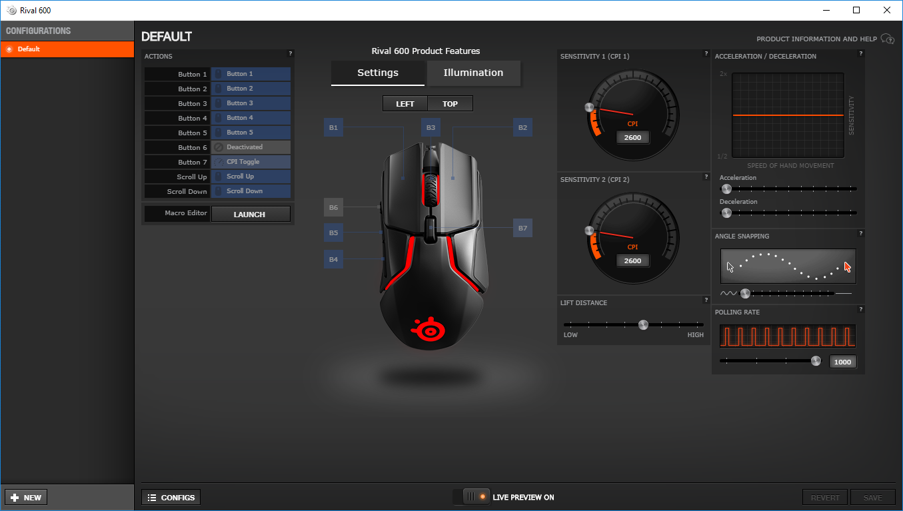Click the Sensitivity 1 CPI value field
The image size is (903, 511).
pyautogui.click(x=632, y=137)
